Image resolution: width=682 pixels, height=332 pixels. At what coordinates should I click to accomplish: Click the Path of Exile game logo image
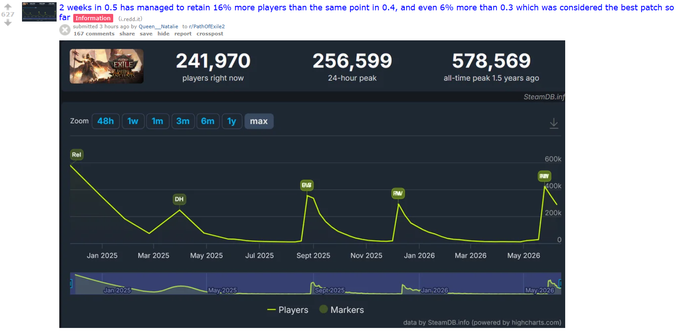click(106, 66)
